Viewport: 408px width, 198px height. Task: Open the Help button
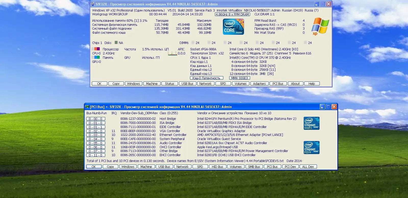(312, 84)
